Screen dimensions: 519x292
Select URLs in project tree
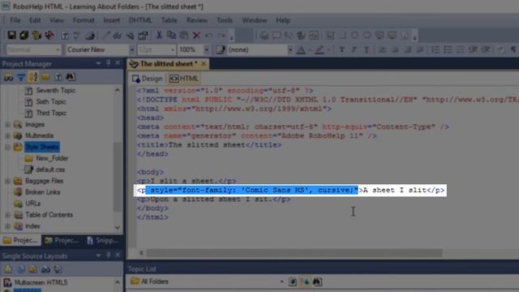[32, 204]
